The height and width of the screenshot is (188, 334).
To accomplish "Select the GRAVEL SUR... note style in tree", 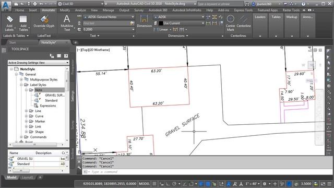I will (54, 95).
